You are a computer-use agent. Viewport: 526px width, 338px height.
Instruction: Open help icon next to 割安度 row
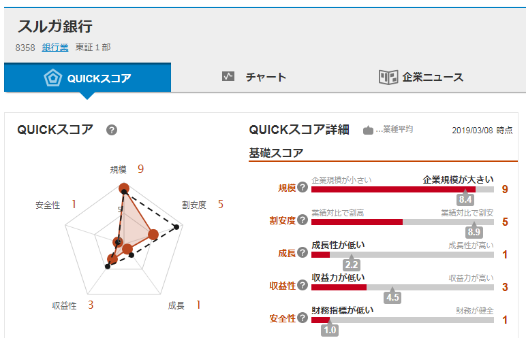(303, 220)
